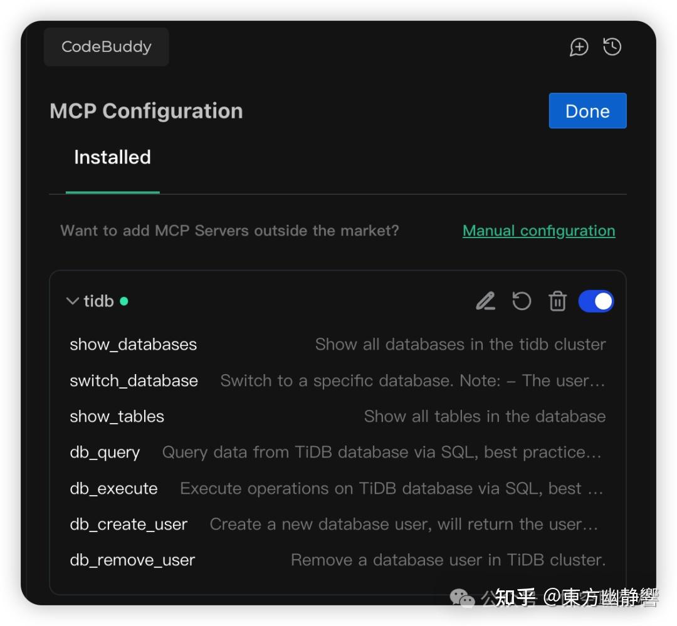
Task: Select the switch_database tool row
Action: [338, 381]
